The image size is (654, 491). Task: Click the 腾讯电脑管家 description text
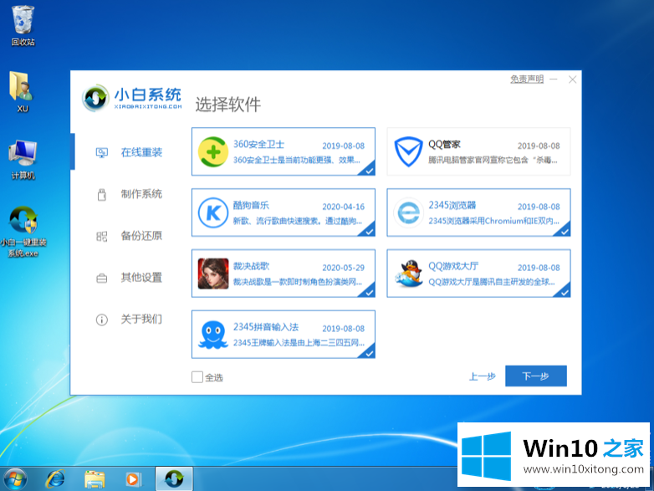point(493,161)
